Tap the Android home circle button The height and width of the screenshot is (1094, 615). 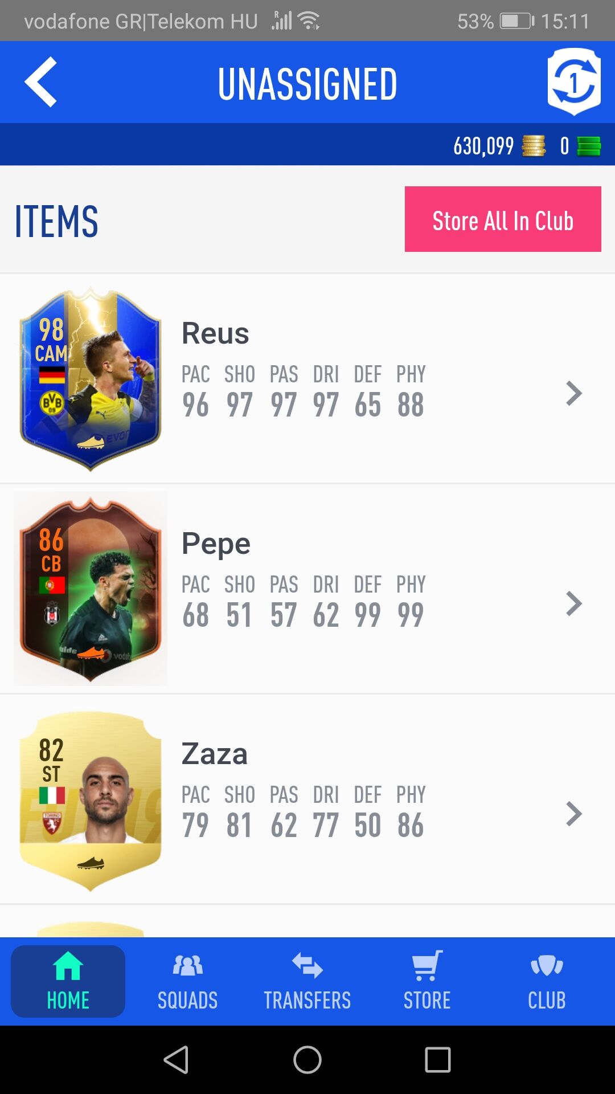point(307,1060)
